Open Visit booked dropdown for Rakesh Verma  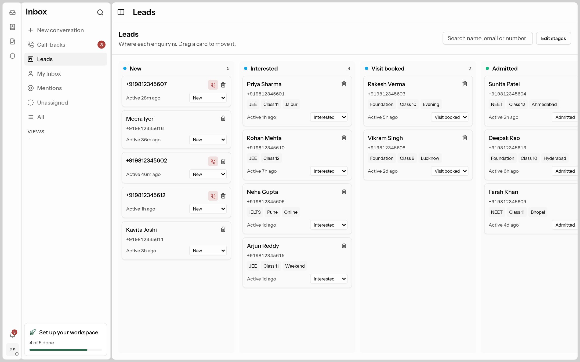(x=450, y=117)
